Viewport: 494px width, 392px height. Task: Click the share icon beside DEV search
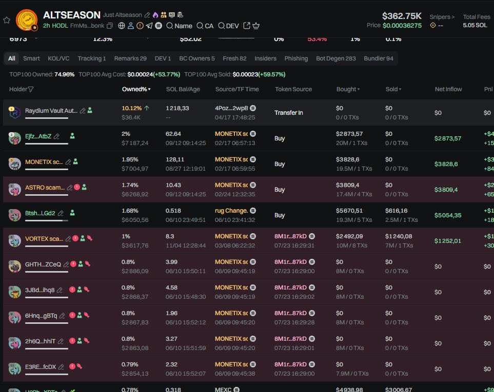point(246,26)
